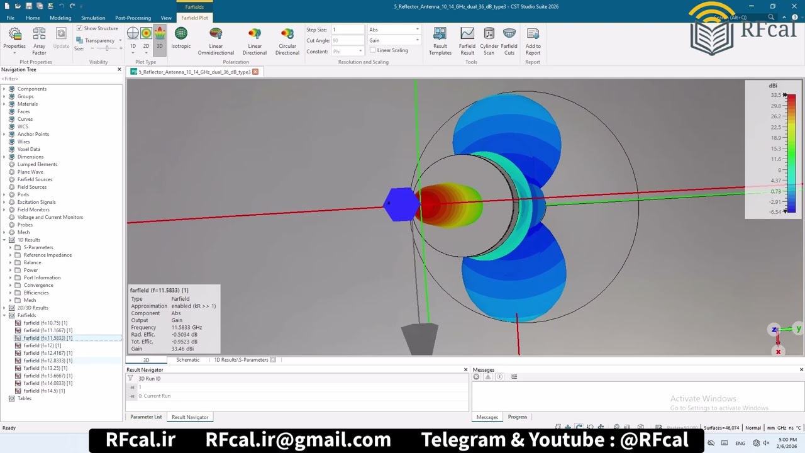Expand the Efficiencies folder
This screenshot has width=805, height=453.
(x=11, y=293)
